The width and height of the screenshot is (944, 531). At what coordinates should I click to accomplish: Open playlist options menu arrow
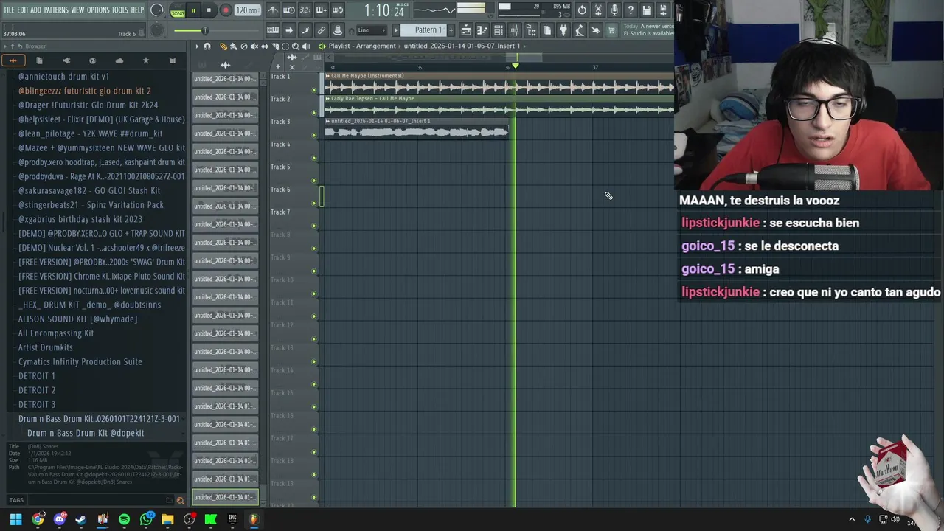[197, 46]
